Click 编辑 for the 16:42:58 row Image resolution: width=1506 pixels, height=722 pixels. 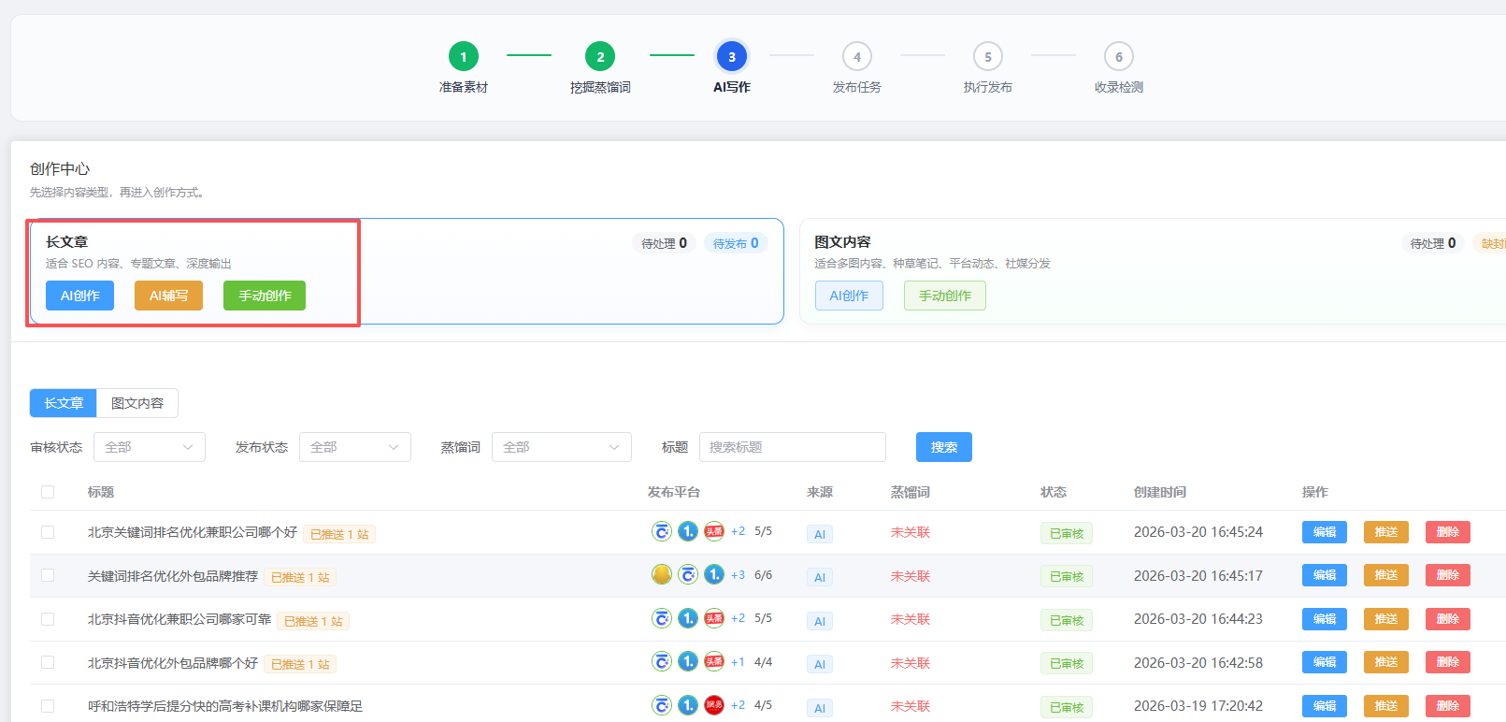[x=1325, y=662]
